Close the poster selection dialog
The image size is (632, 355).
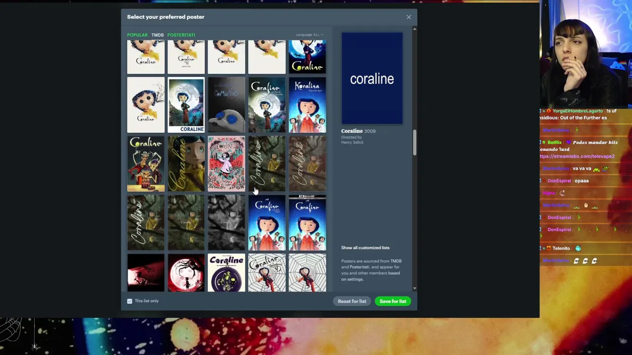pyautogui.click(x=409, y=17)
